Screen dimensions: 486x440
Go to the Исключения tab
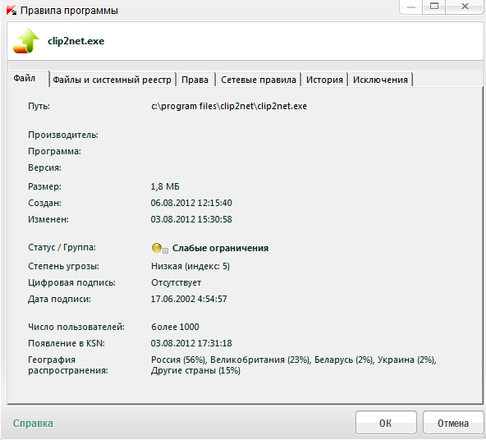(x=380, y=80)
